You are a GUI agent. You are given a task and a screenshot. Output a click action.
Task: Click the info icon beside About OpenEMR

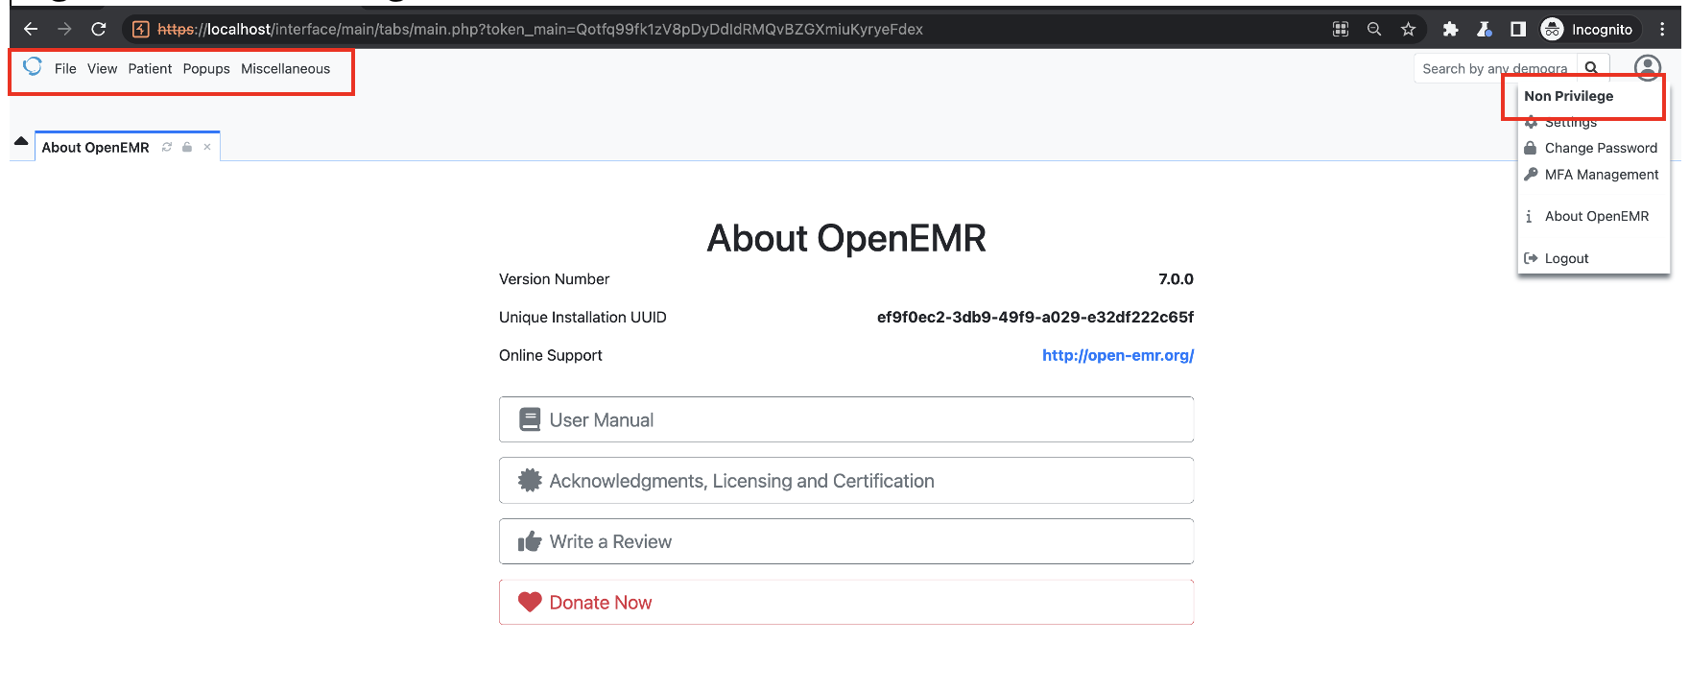click(x=1529, y=217)
